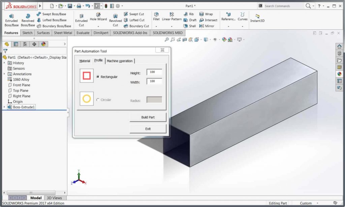Switch to the 3D Views bottom tab
The height and width of the screenshot is (207, 345).
click(x=54, y=198)
